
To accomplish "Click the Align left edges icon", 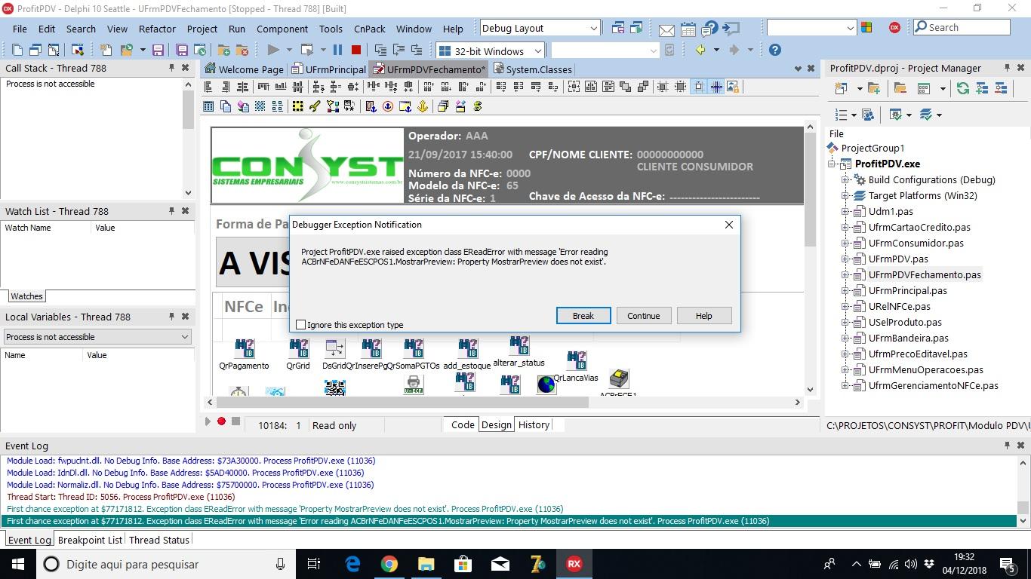I will tap(208, 87).
